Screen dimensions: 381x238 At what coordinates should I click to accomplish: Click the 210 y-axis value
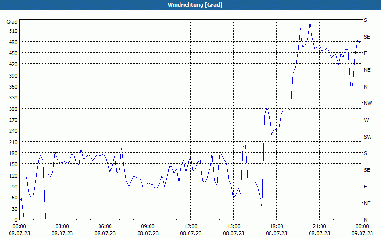coord(13,142)
